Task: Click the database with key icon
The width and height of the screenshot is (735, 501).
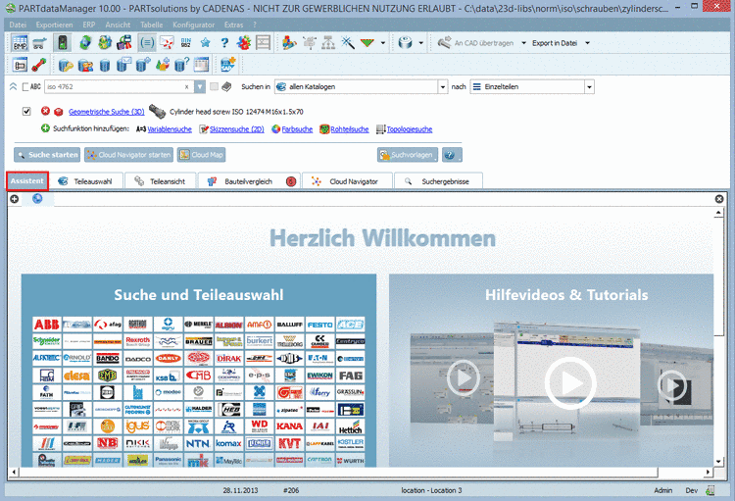Action: click(x=66, y=65)
